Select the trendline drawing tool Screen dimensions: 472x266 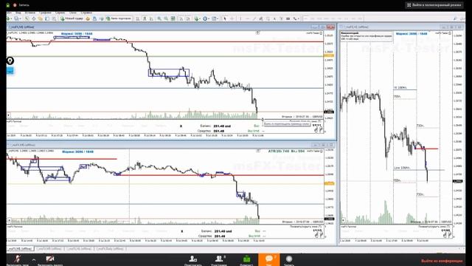[254, 18]
